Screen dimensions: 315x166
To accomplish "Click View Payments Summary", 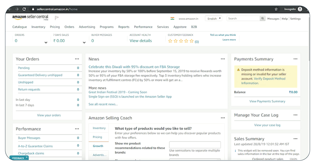I will point(267,101).
